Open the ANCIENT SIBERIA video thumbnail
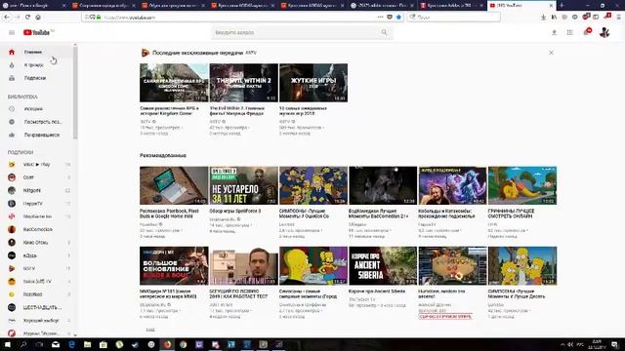The width and height of the screenshot is (625, 351). [383, 266]
